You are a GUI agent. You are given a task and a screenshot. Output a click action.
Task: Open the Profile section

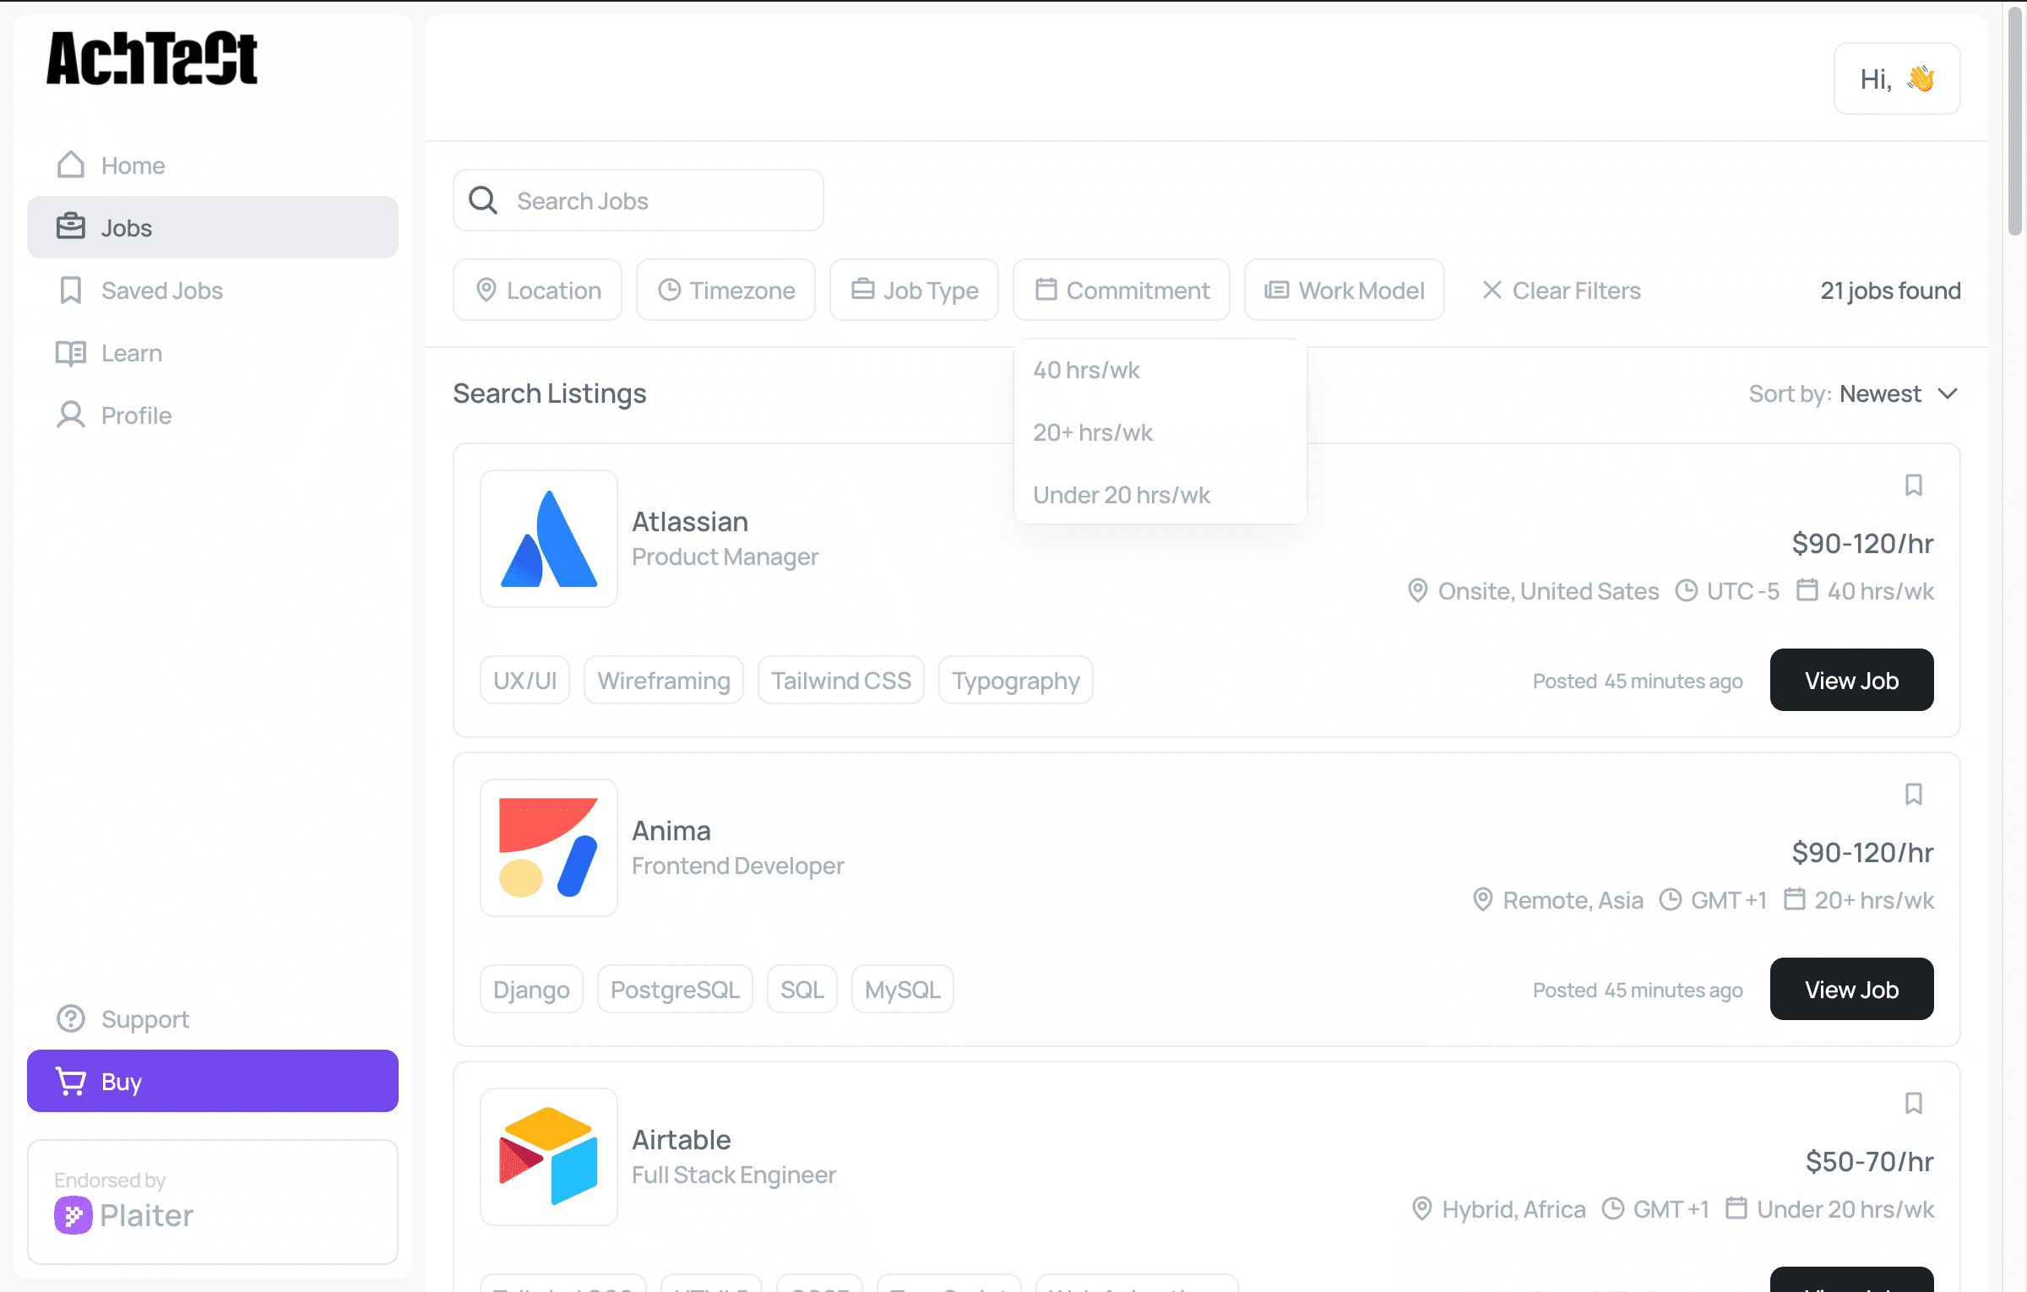pyautogui.click(x=134, y=415)
